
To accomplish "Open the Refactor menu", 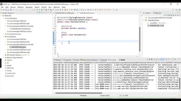I will [x=21, y=7].
